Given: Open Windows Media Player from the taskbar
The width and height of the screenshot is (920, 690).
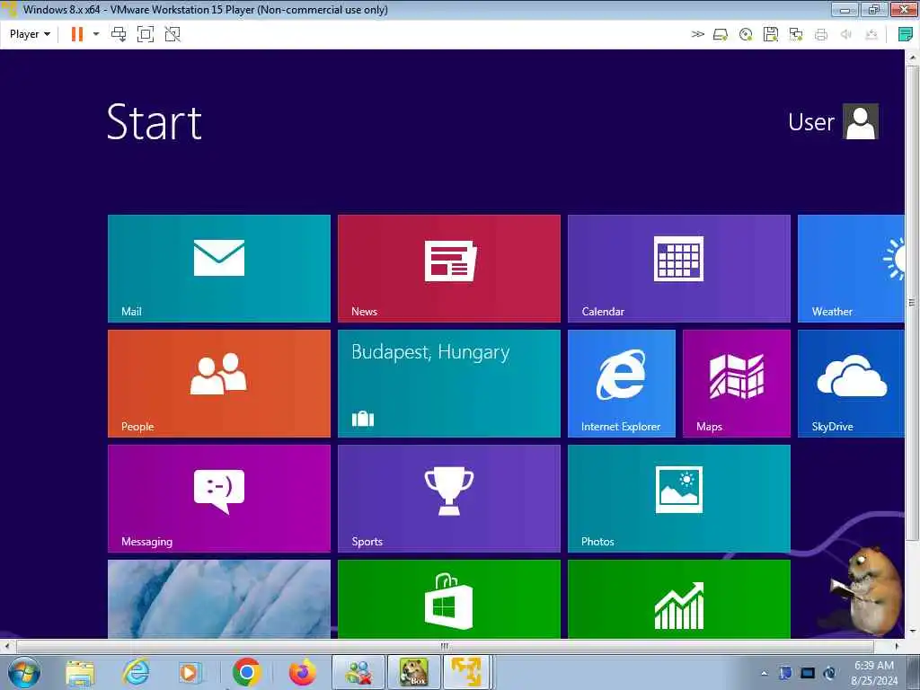Looking at the screenshot, I should pos(190,672).
